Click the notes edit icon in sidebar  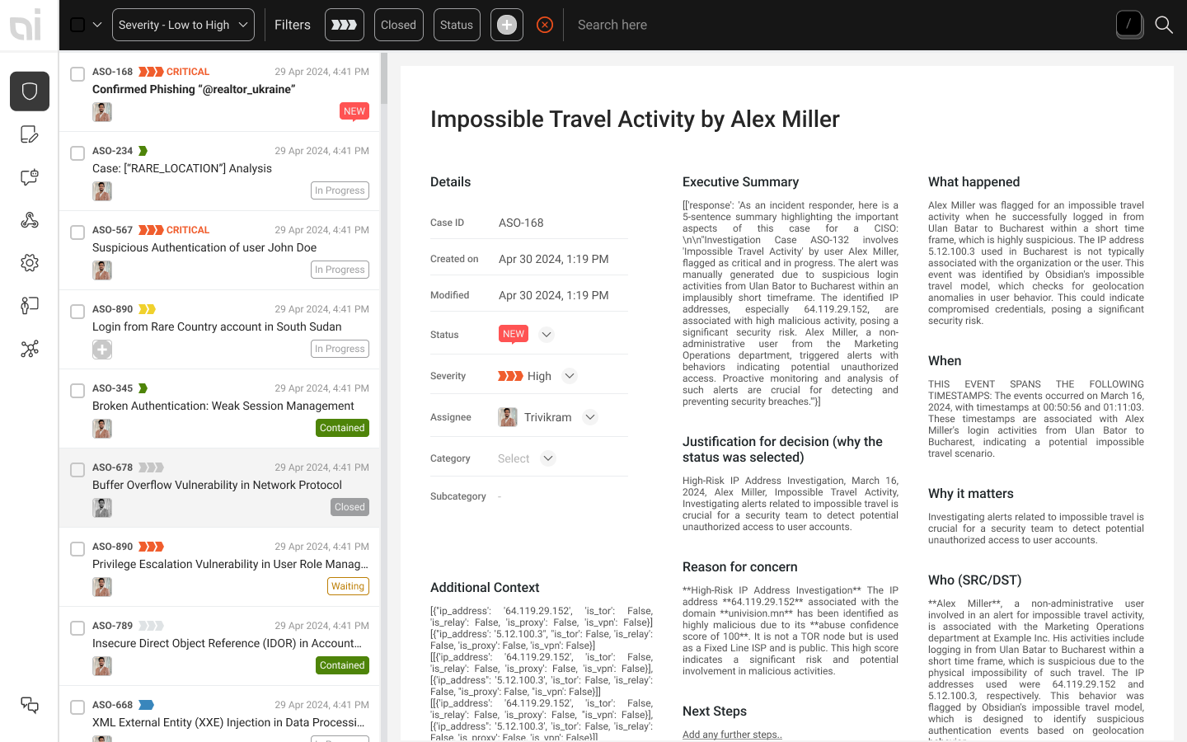(x=30, y=134)
